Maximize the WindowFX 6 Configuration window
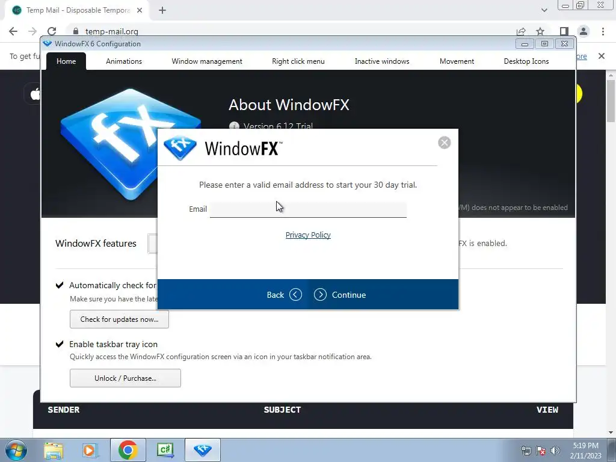 544,44
